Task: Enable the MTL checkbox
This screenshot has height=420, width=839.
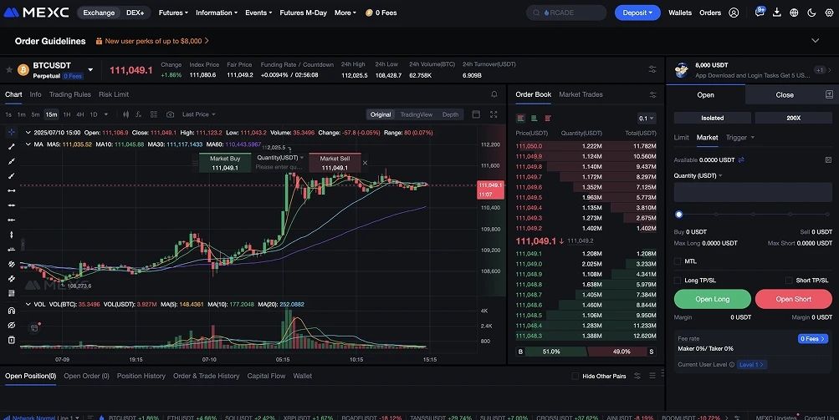Action: tap(678, 261)
